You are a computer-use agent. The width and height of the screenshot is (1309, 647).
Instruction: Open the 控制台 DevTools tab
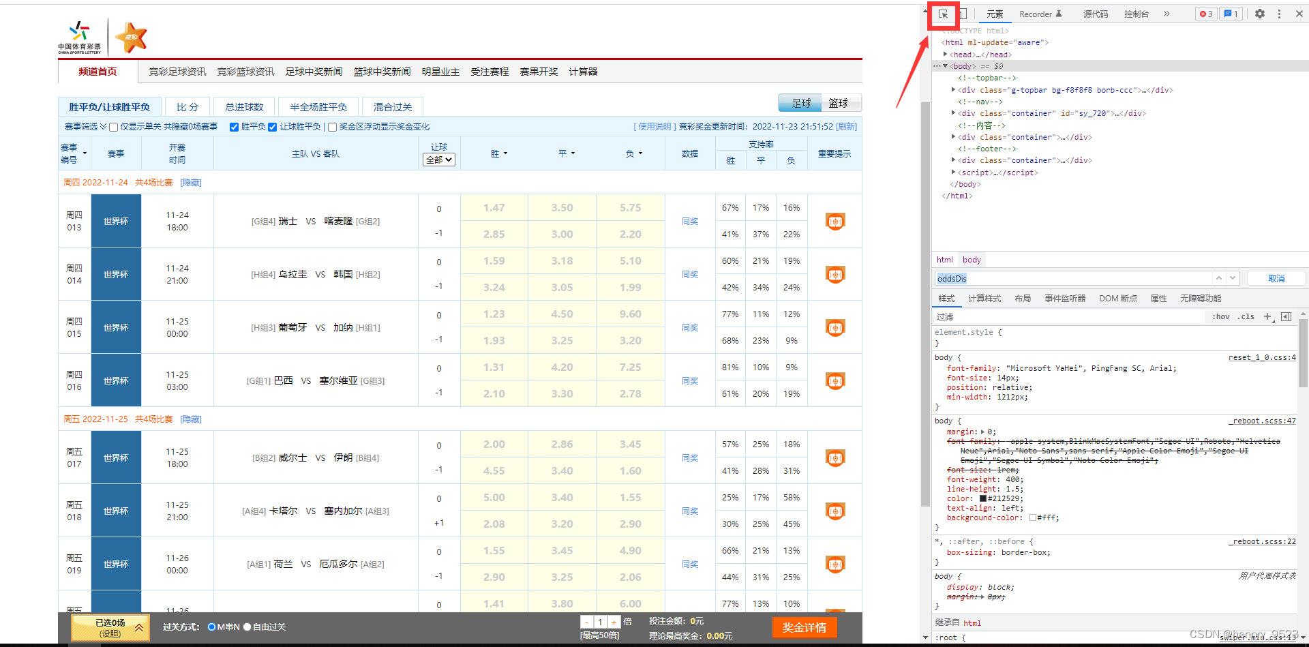click(x=1137, y=14)
